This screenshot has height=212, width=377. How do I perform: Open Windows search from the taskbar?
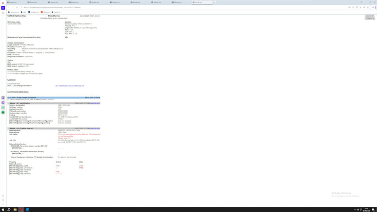(x=9, y=210)
